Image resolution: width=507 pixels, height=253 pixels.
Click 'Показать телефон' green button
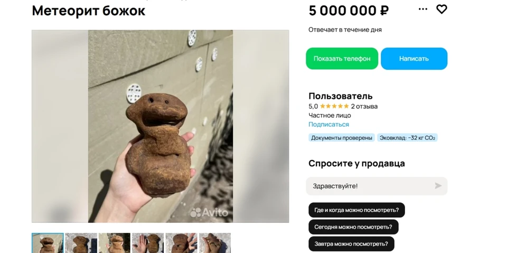342,59
